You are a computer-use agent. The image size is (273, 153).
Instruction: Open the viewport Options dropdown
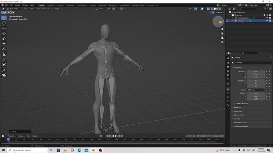pos(220,12)
